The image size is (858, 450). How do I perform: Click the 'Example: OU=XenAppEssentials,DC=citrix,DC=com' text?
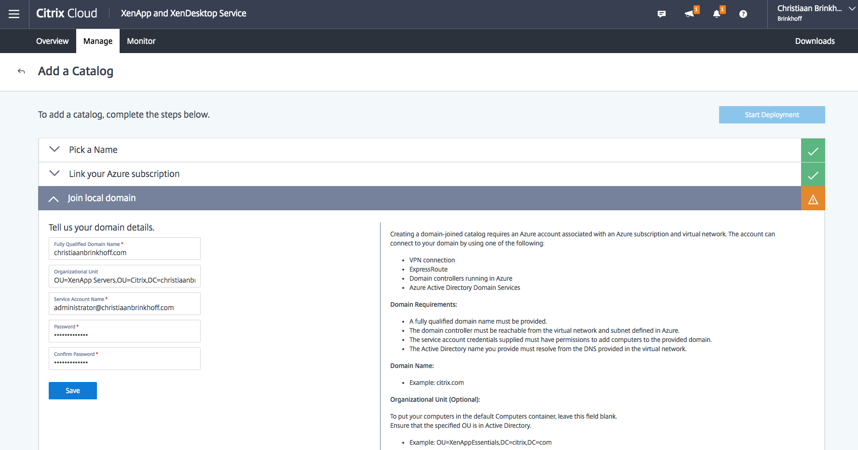click(x=480, y=443)
